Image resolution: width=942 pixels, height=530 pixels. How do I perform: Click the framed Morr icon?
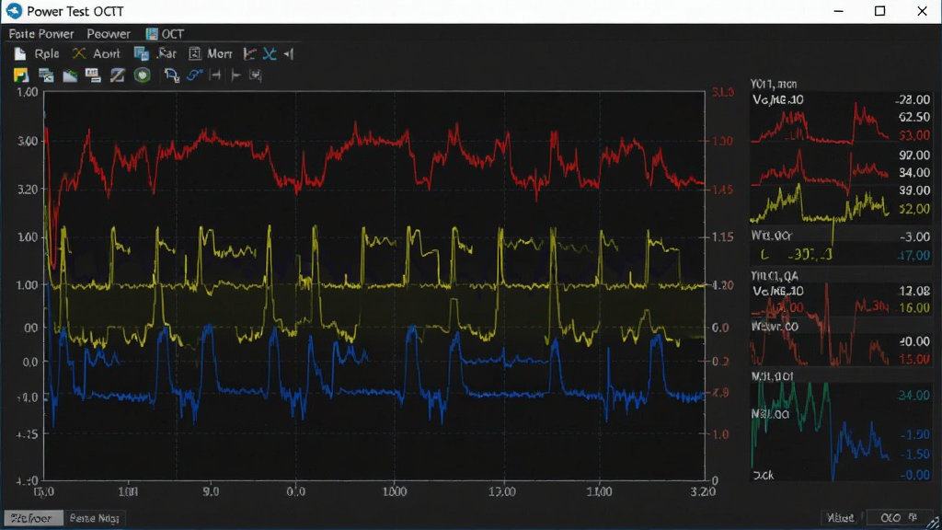[195, 54]
